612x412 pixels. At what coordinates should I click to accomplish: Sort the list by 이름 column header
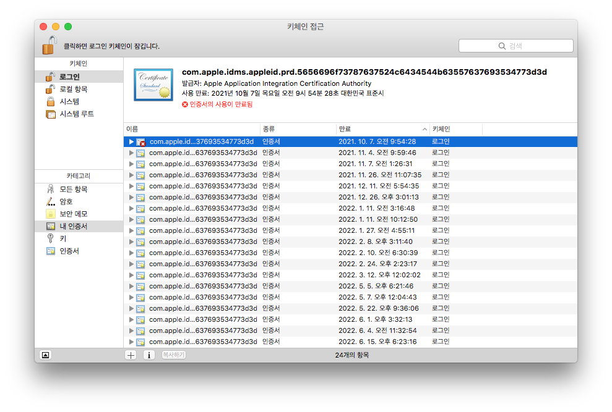[x=192, y=129]
